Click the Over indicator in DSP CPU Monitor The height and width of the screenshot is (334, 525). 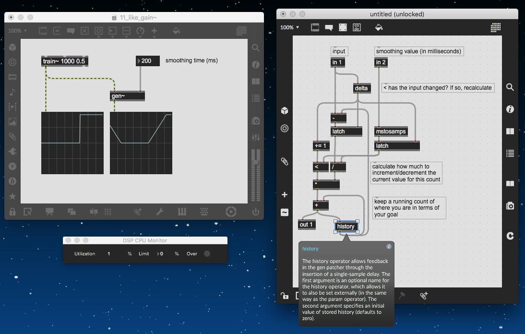pos(207,254)
